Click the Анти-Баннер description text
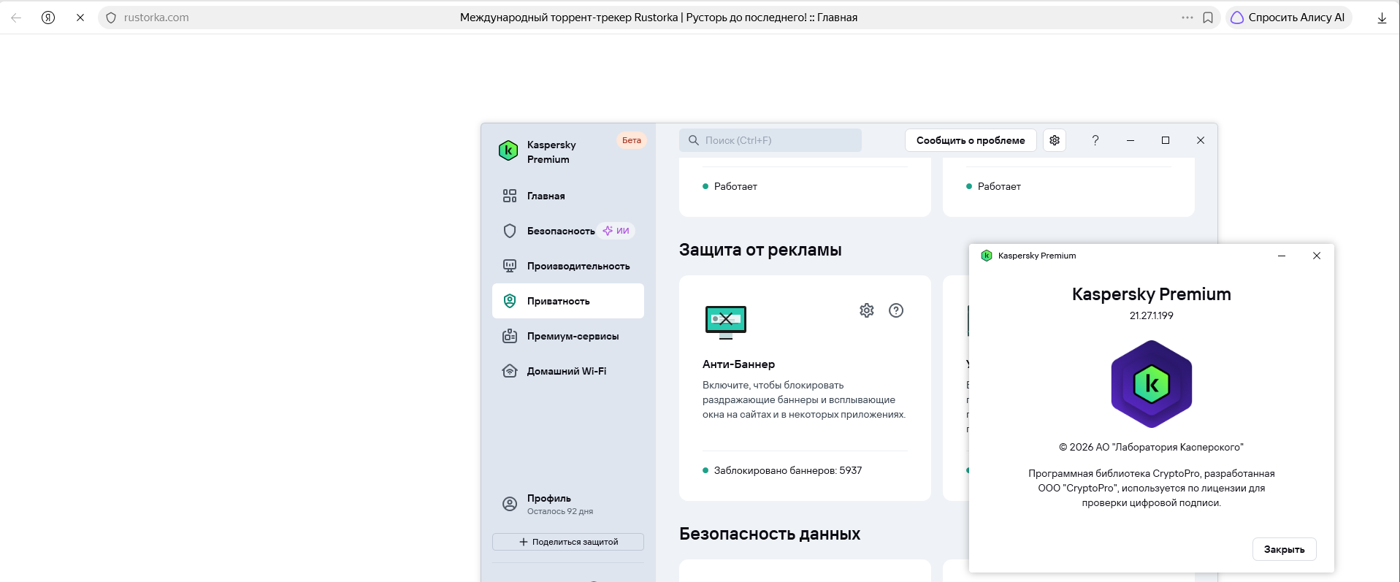 point(804,399)
